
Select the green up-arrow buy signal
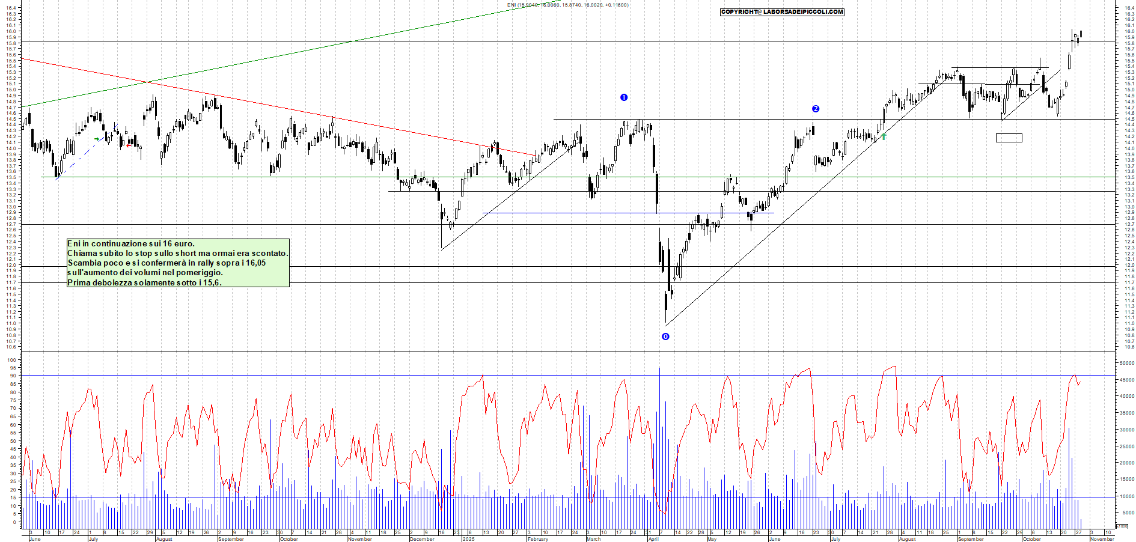coord(884,137)
